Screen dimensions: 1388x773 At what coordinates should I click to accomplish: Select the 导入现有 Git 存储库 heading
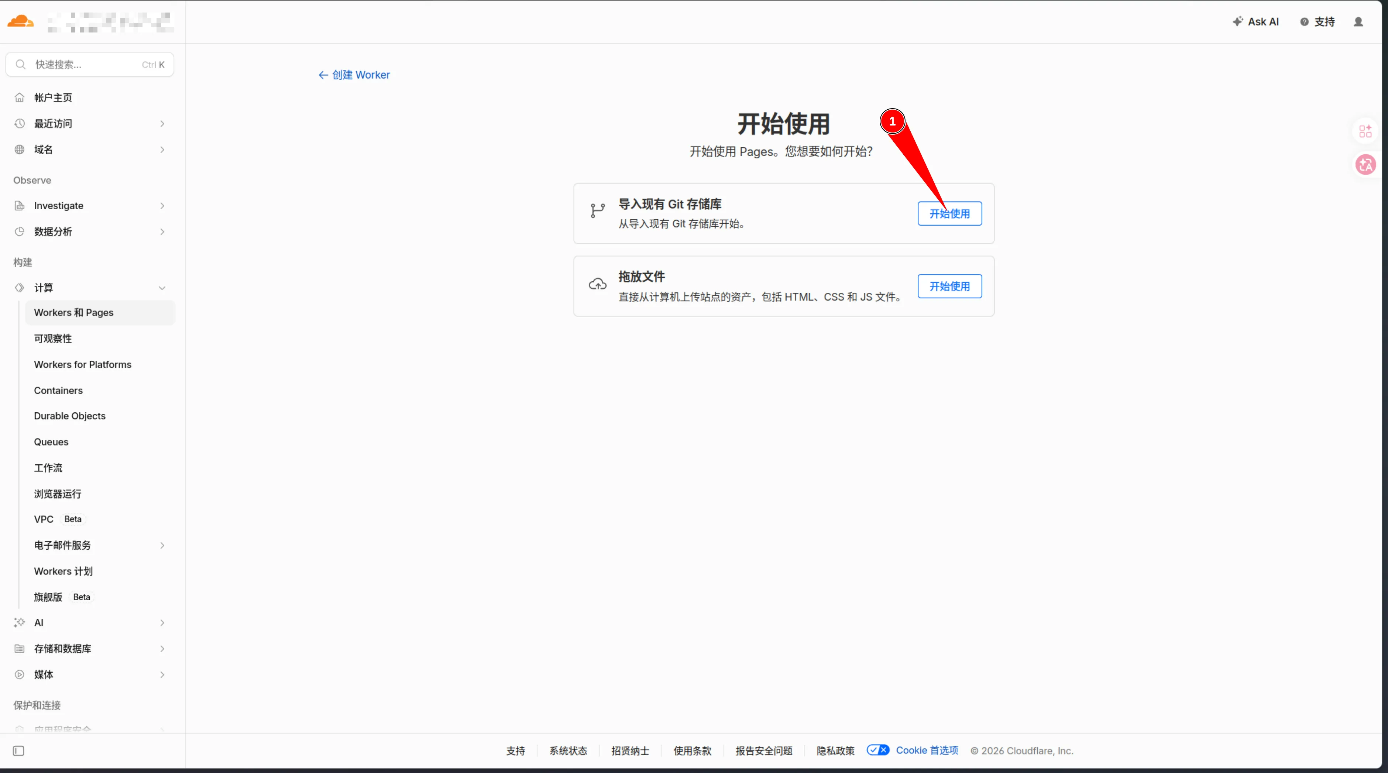pyautogui.click(x=670, y=204)
